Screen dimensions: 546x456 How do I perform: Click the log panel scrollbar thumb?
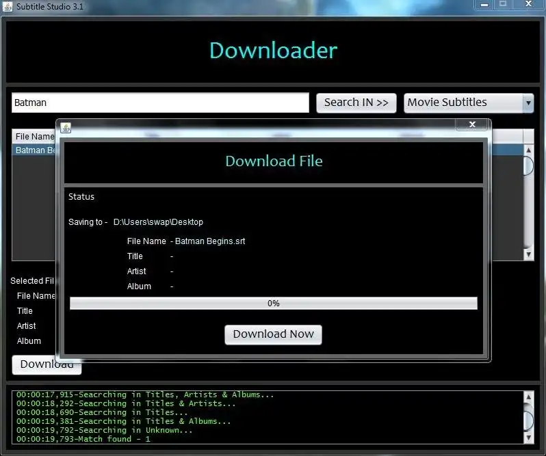(528, 420)
